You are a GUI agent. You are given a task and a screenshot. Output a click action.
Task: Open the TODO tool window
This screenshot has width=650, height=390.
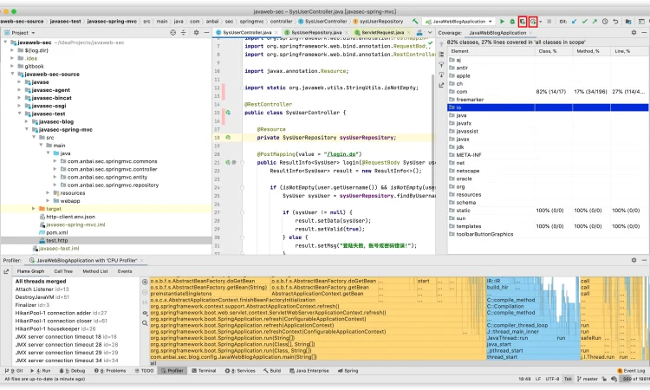point(144,371)
